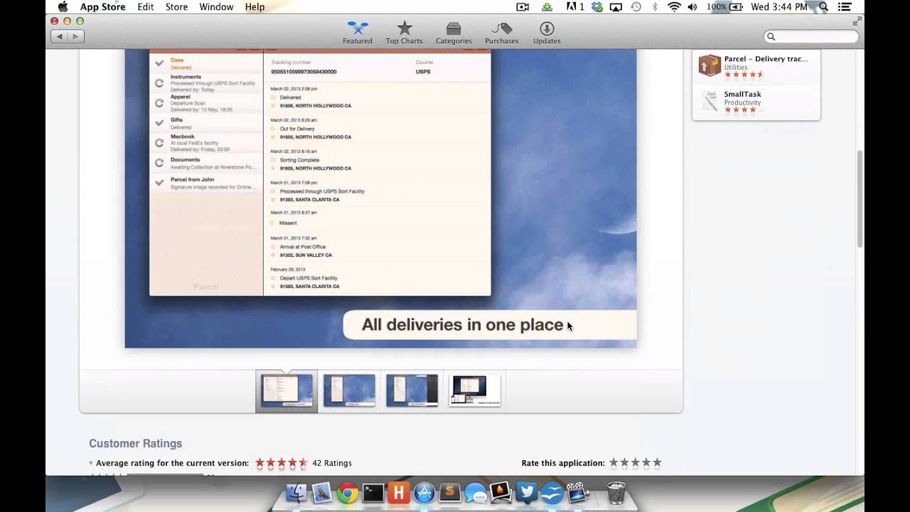Click the large Parcel screenshot preview
The width and height of the screenshot is (910, 512).
(x=380, y=198)
